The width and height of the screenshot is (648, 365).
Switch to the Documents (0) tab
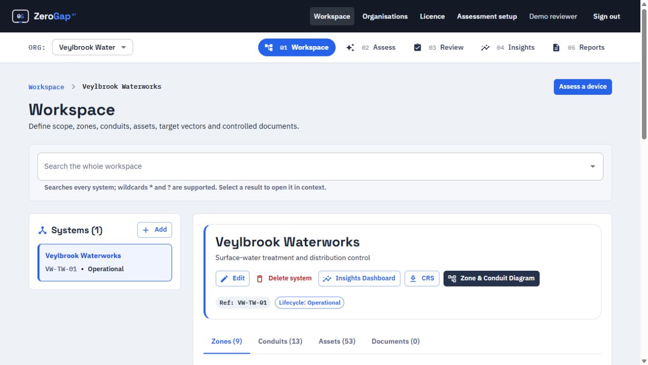[395, 341]
